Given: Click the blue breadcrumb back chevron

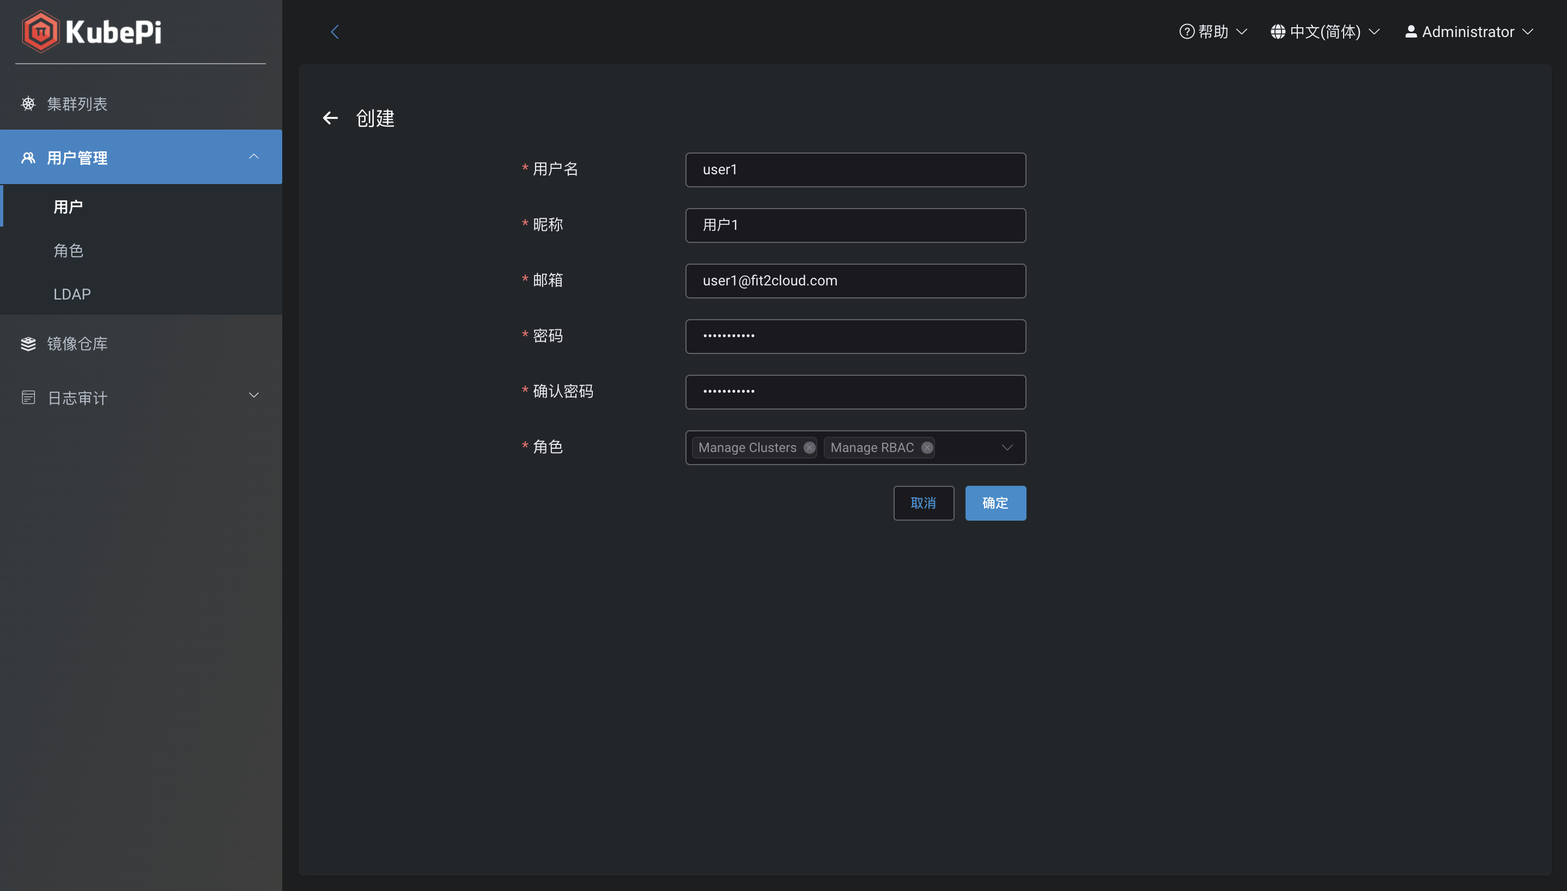Looking at the screenshot, I should (335, 31).
